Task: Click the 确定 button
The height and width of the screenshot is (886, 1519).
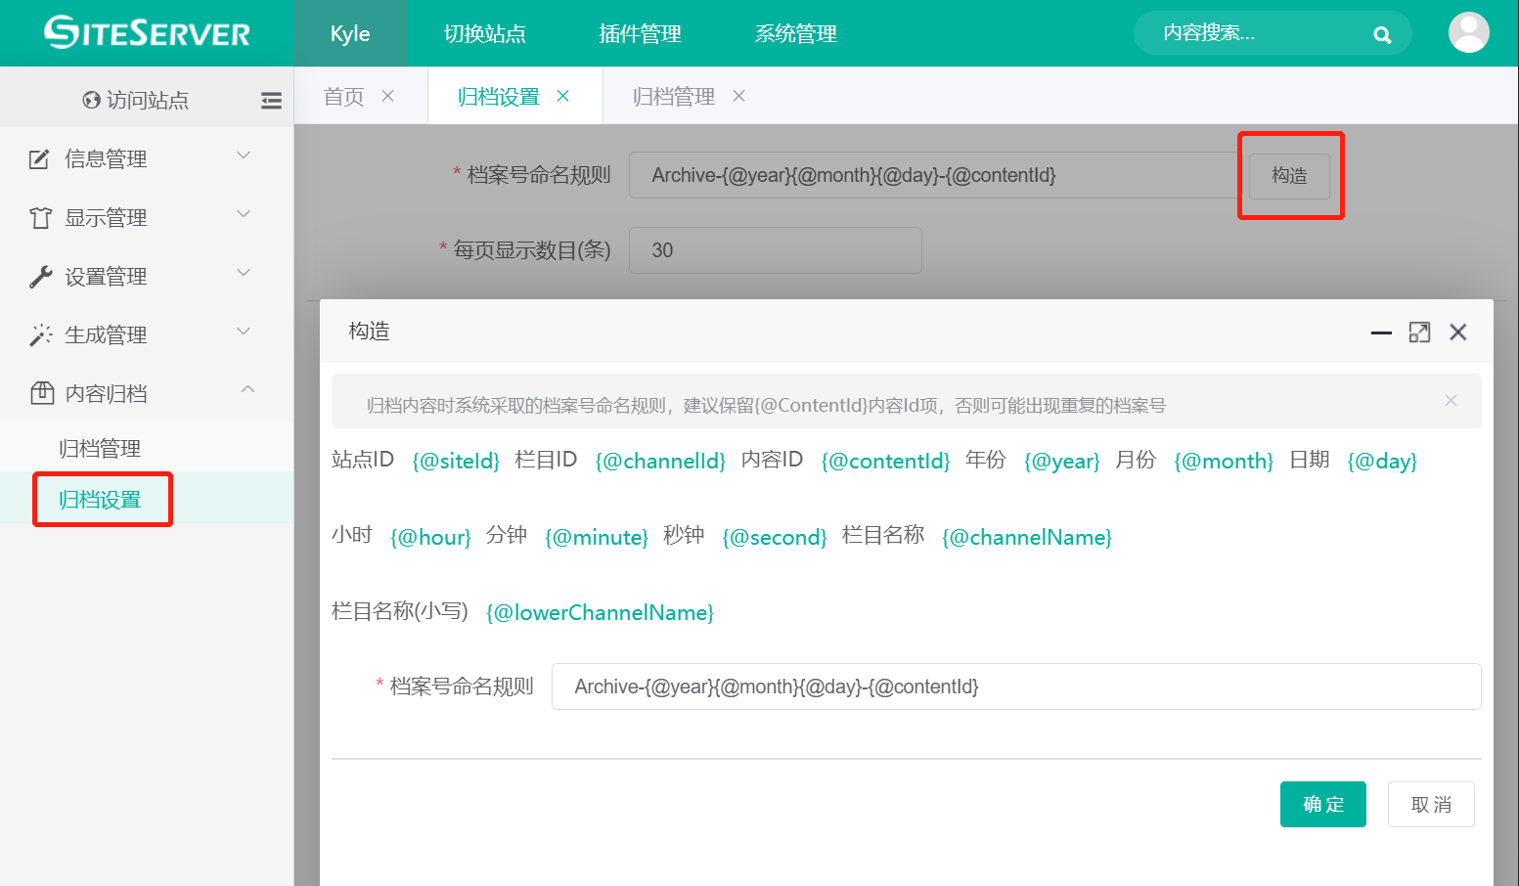Action: click(1322, 804)
